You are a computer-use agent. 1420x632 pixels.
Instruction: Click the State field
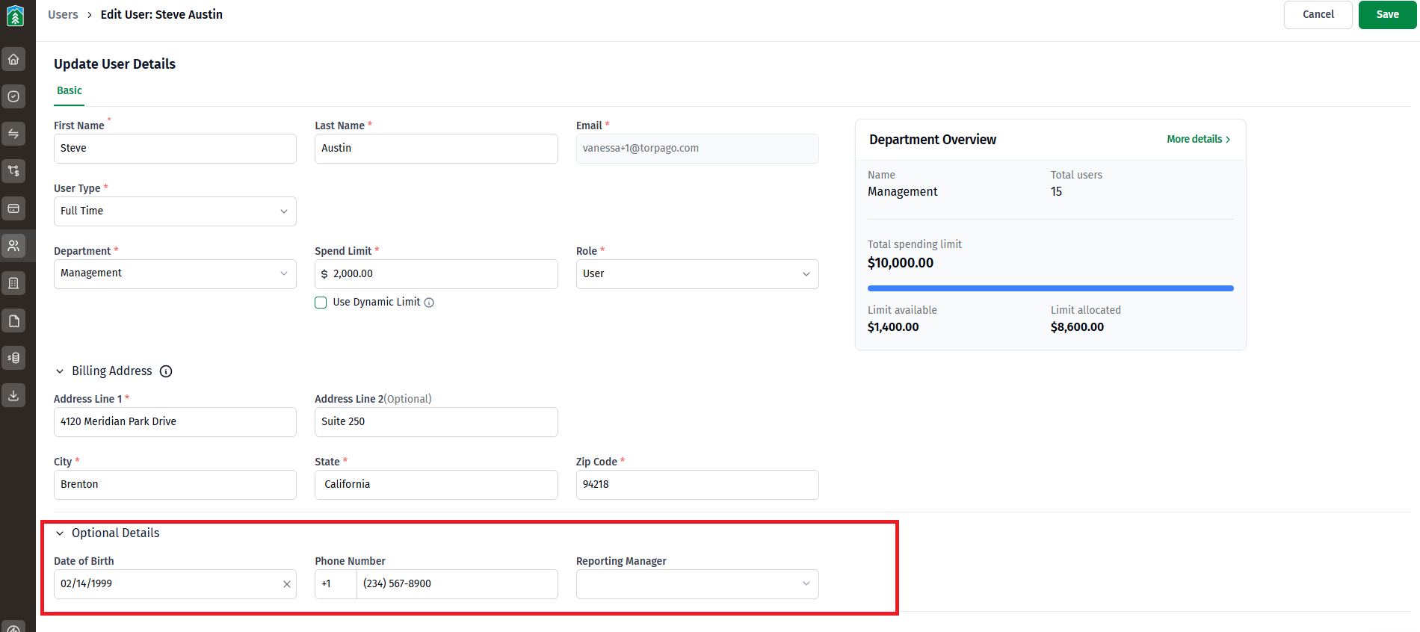pyautogui.click(x=436, y=485)
